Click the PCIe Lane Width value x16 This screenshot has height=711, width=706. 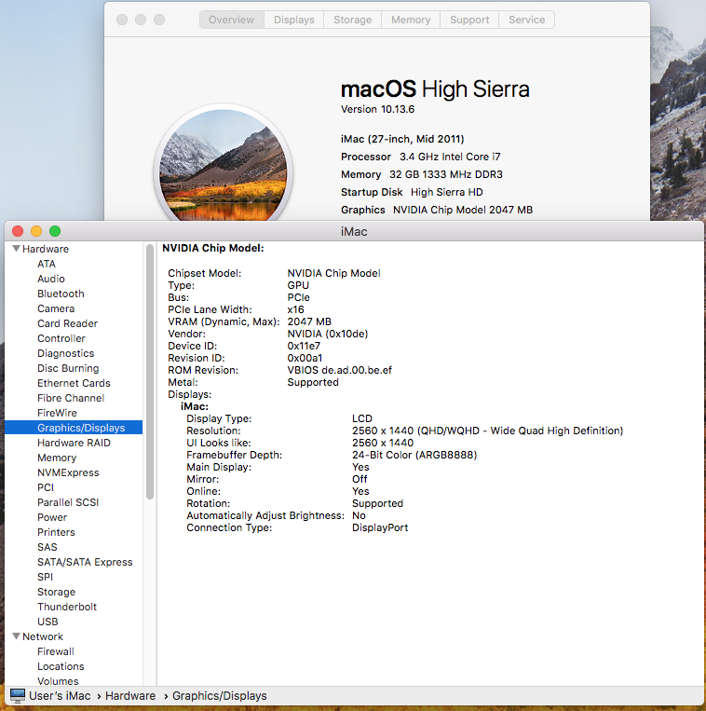296,309
